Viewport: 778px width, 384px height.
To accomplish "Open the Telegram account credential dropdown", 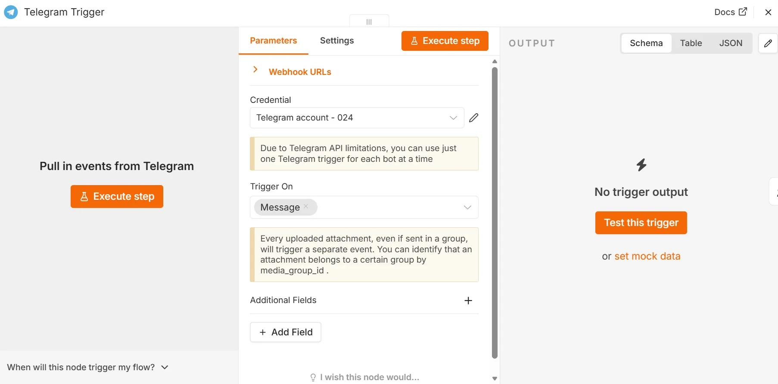I will click(x=357, y=118).
